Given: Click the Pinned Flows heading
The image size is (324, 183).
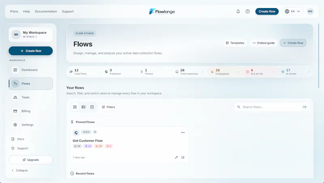Looking at the screenshot, I should pyautogui.click(x=85, y=122).
